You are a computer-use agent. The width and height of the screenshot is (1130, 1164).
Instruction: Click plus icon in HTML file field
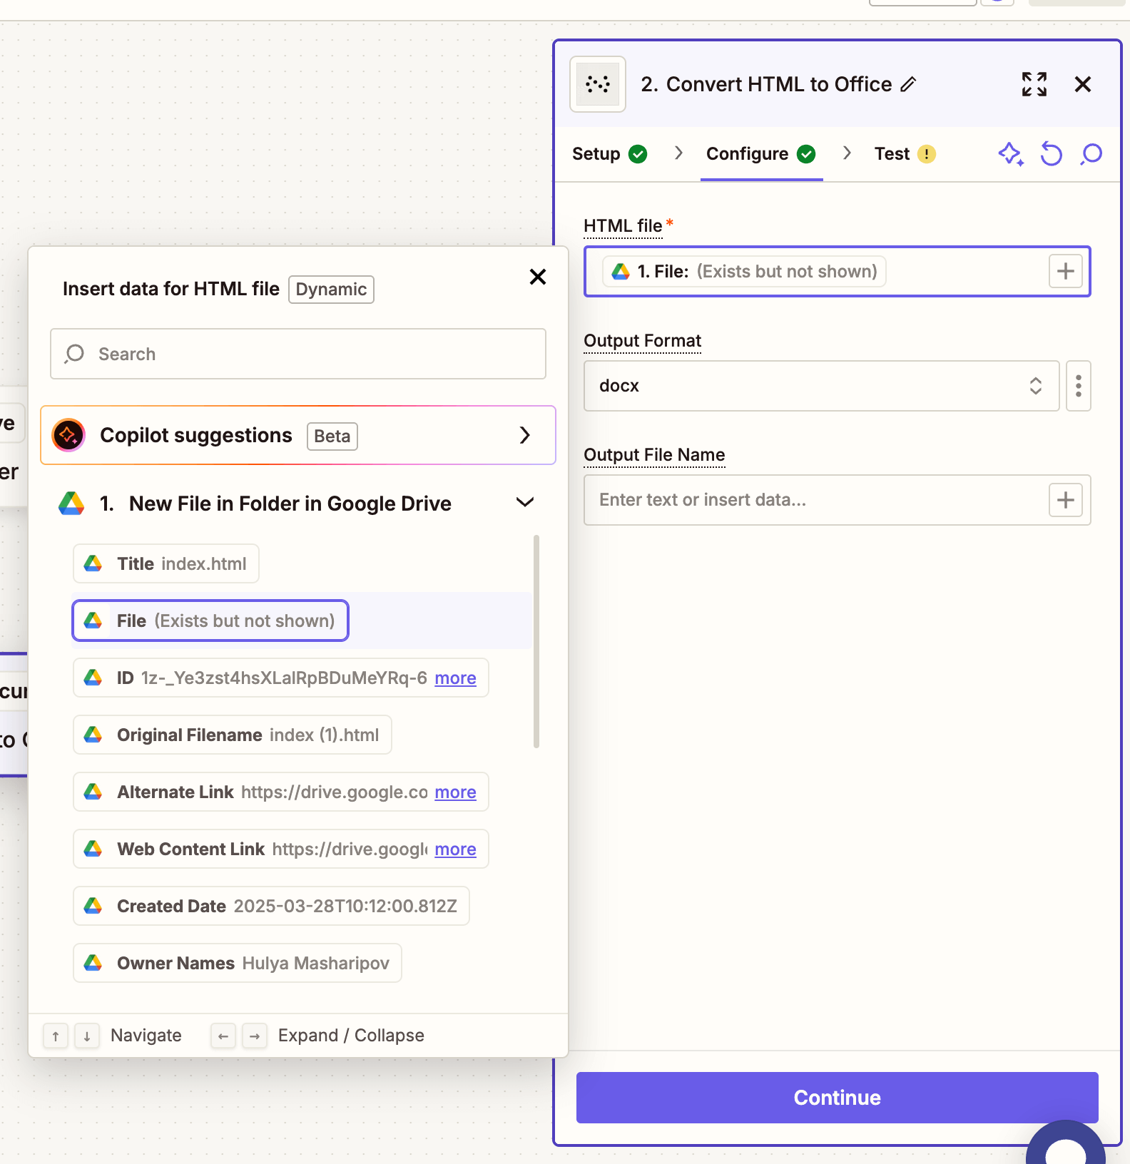coord(1065,272)
